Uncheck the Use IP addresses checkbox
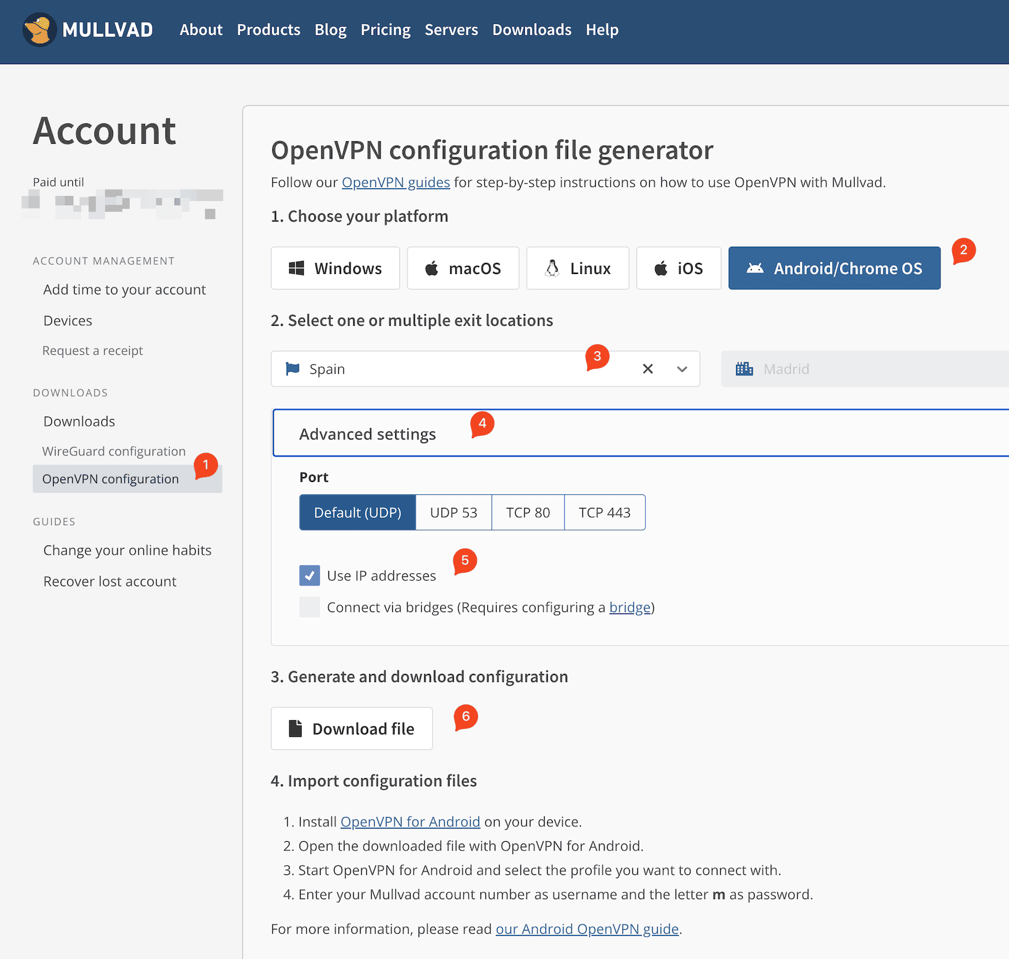The image size is (1009, 959). [309, 575]
